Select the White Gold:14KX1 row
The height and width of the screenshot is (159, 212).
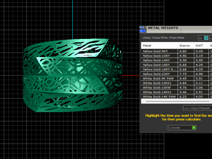click(x=177, y=92)
